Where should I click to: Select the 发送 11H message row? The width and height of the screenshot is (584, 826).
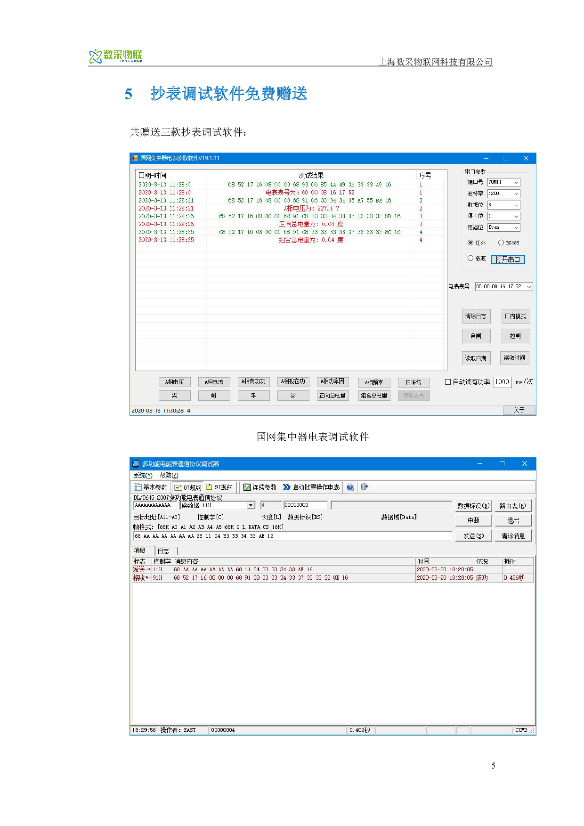(333, 569)
